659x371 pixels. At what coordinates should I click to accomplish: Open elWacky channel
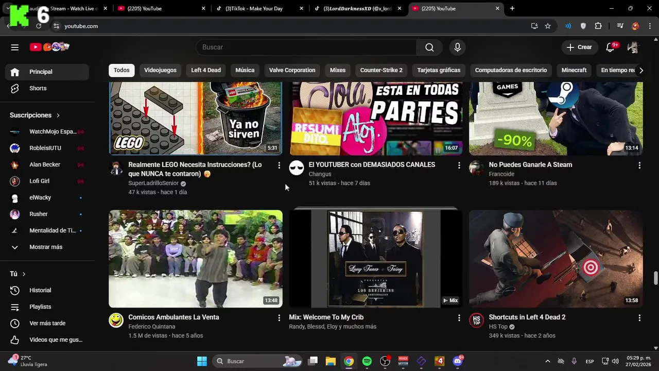(47, 197)
